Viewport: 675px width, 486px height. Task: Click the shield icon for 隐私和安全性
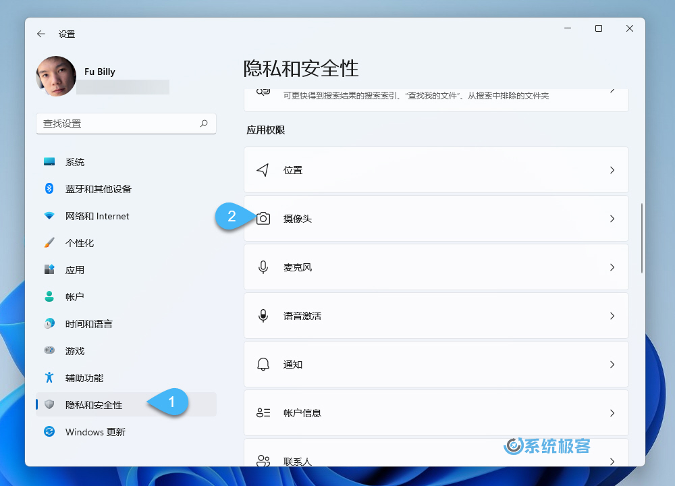click(49, 404)
